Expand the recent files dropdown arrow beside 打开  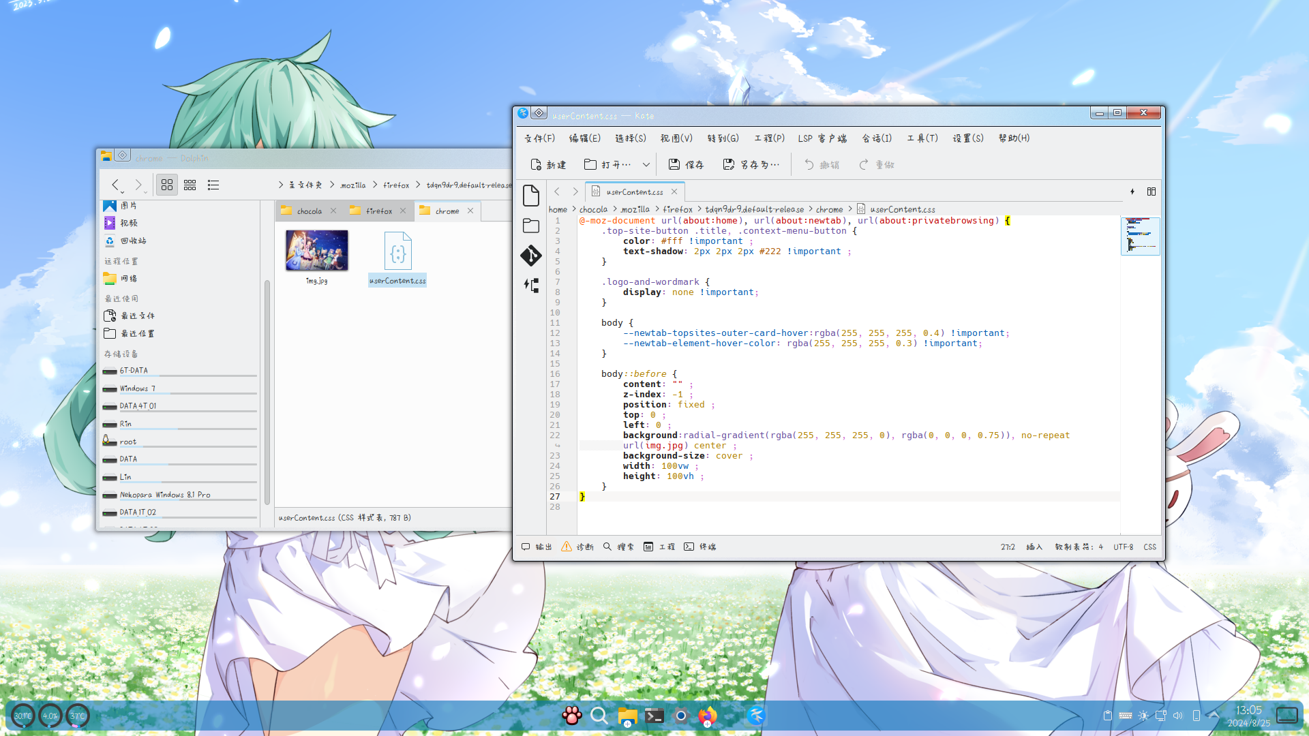tap(646, 164)
